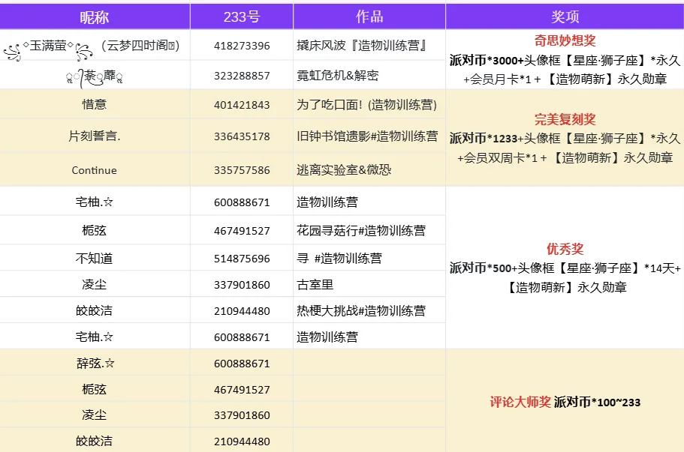
Task: Select 210944480 in the 热梗大挑战 row
Action: click(242, 311)
